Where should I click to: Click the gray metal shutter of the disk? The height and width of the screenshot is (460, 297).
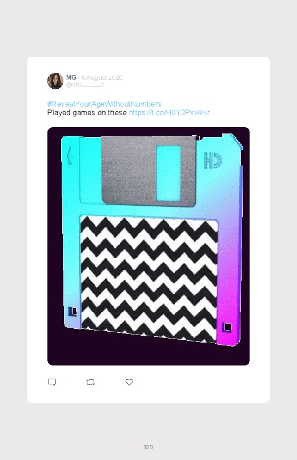point(148,171)
